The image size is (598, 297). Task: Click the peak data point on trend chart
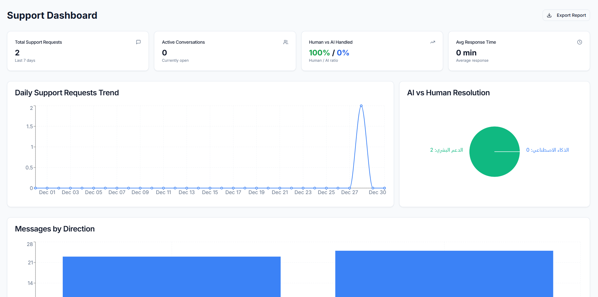[361, 106]
